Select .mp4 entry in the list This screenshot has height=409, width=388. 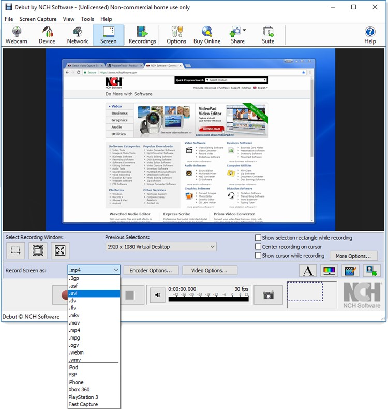(x=94, y=330)
